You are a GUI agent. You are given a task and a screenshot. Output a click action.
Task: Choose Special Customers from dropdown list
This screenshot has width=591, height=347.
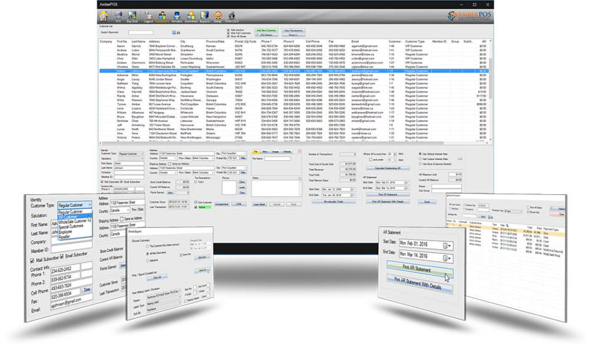click(x=71, y=227)
